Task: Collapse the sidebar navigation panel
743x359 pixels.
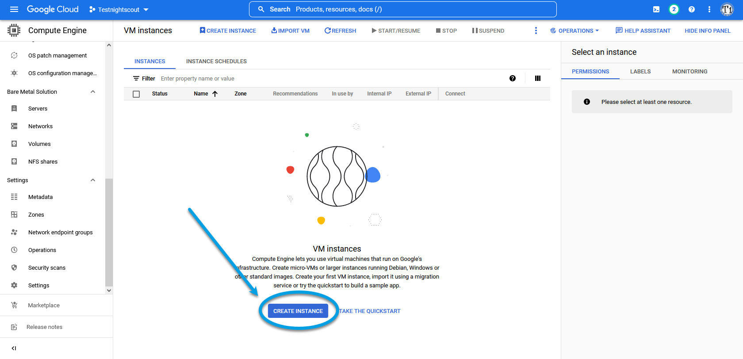Action: (x=14, y=348)
